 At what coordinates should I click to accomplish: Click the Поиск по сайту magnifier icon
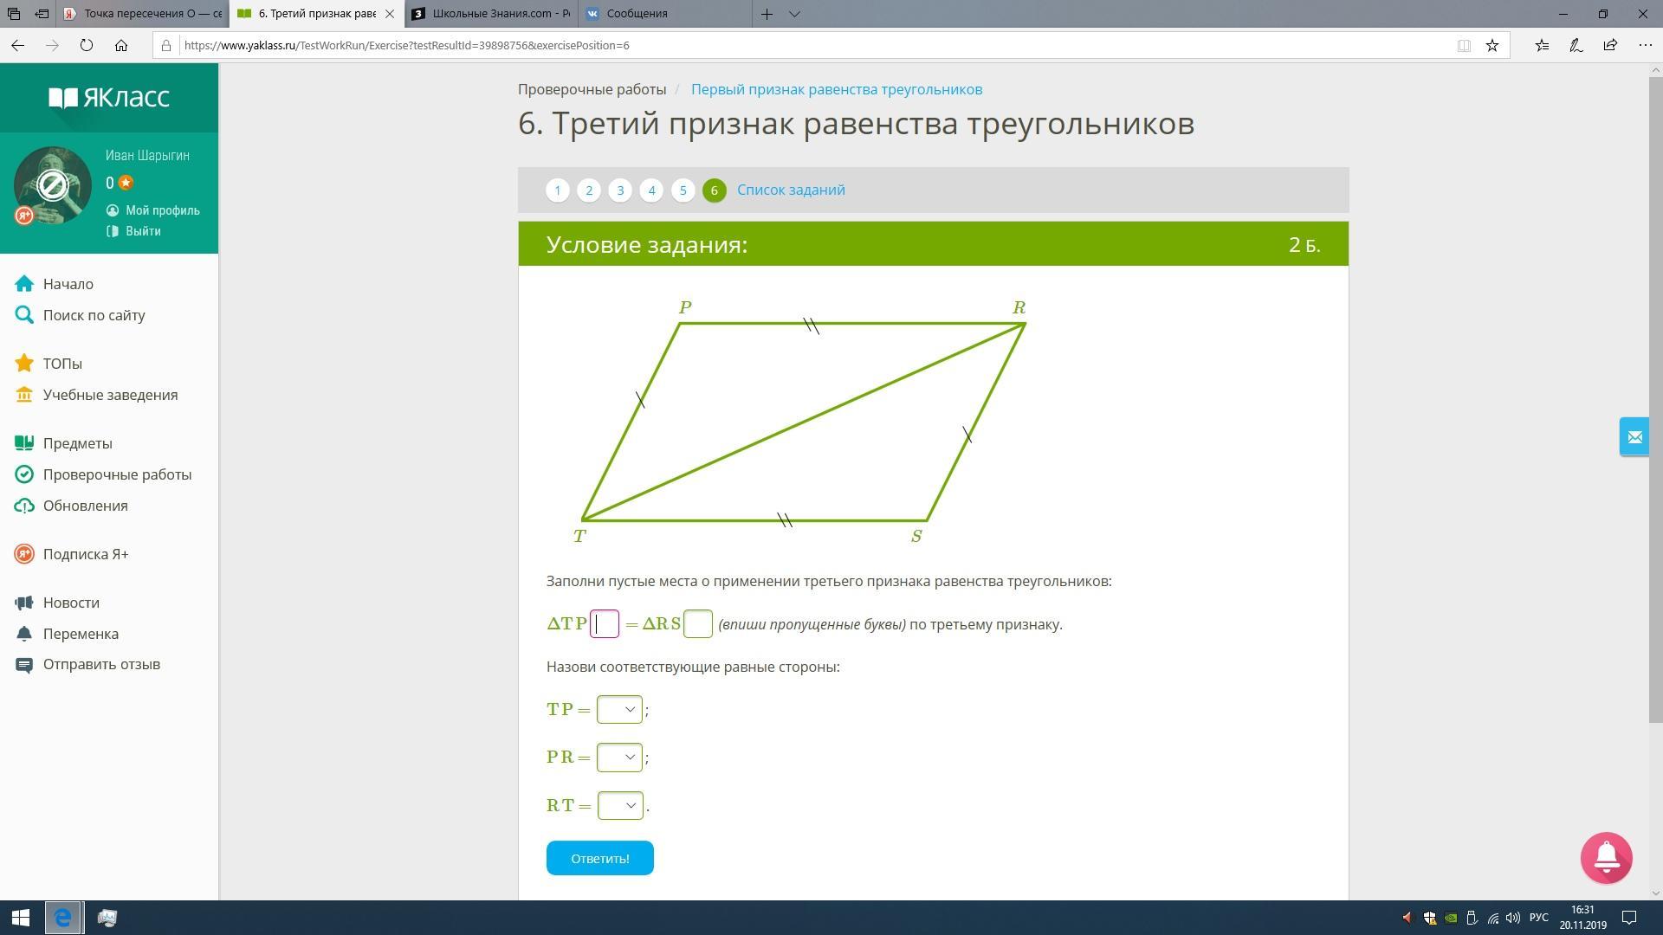click(x=24, y=315)
